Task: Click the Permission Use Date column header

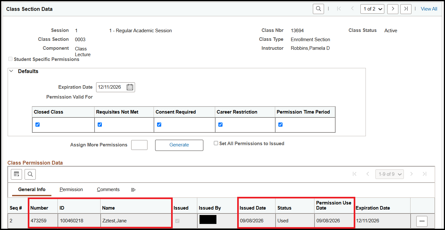Action: [334, 205]
